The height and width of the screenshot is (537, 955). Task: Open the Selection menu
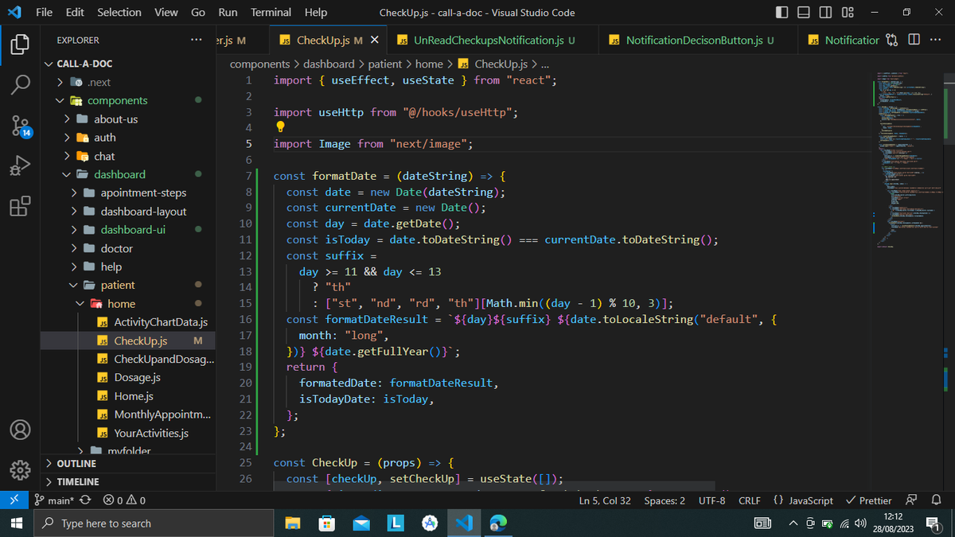[x=119, y=13]
